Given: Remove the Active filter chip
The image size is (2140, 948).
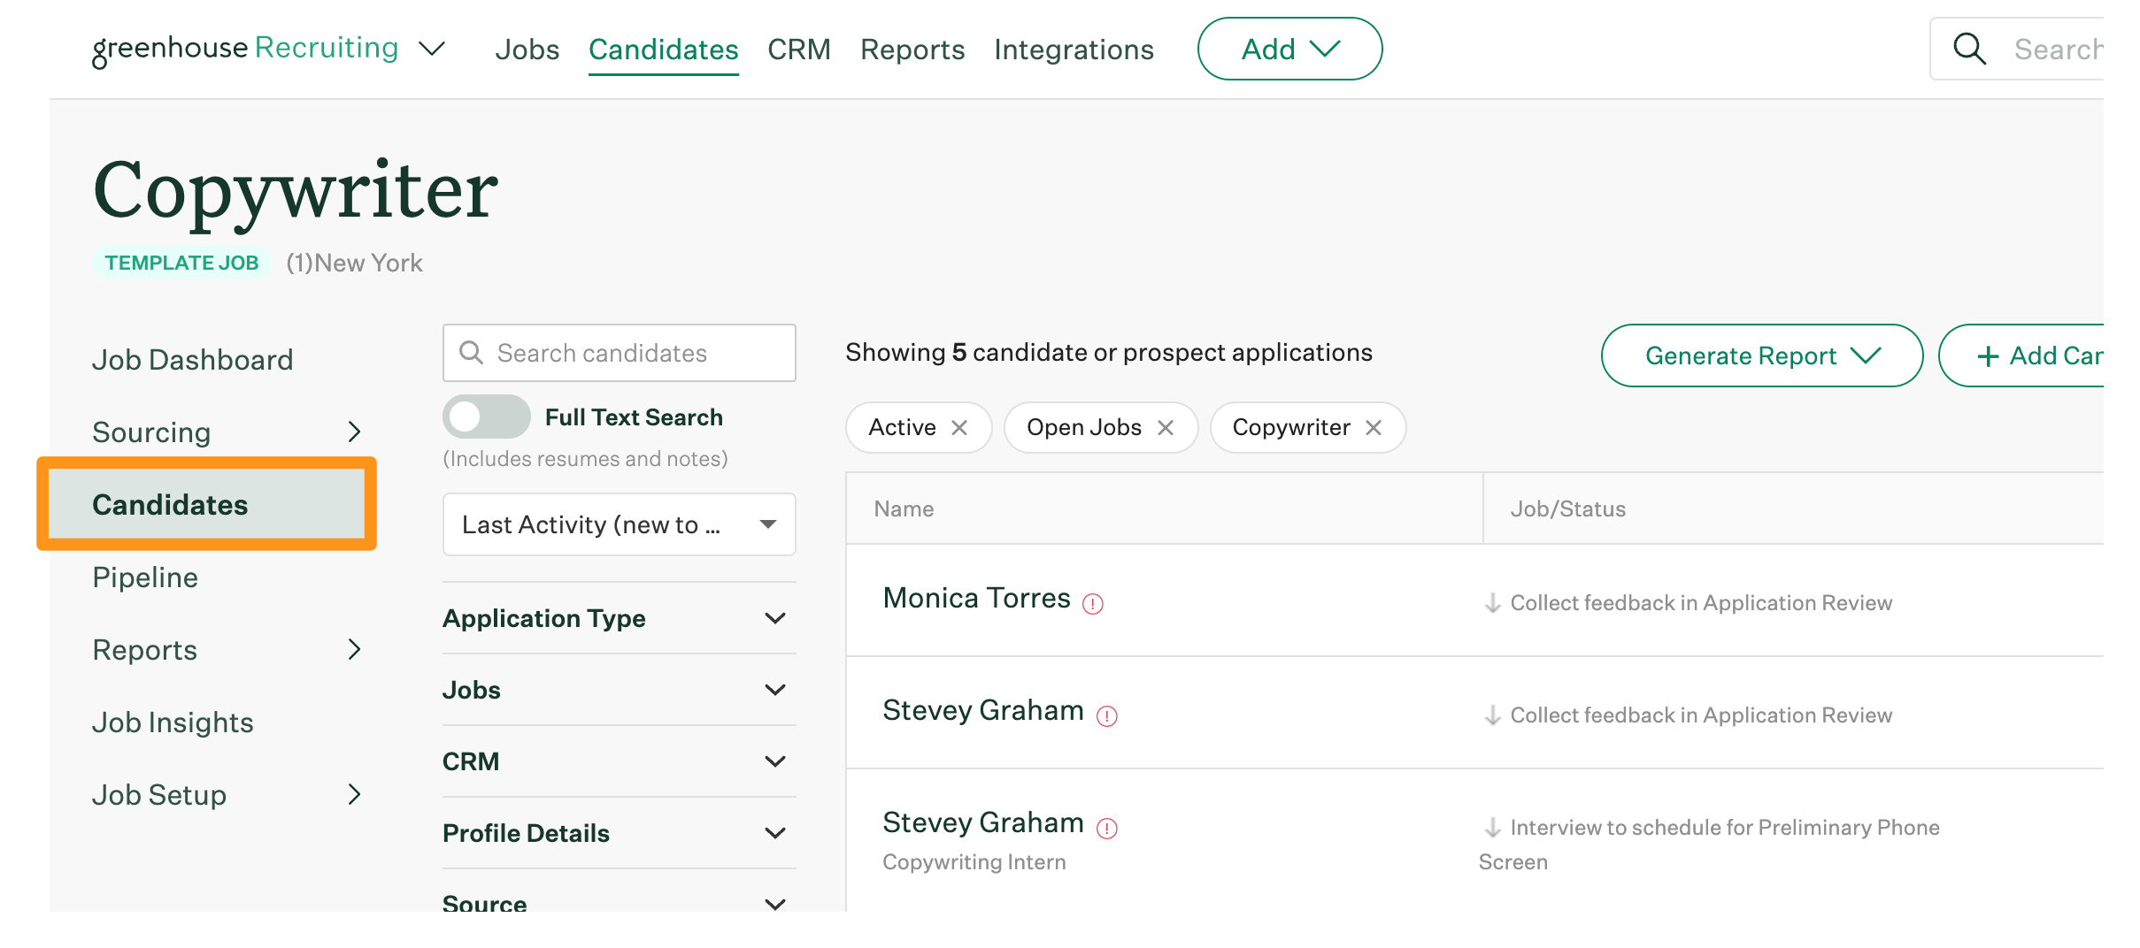Looking at the screenshot, I should 959,428.
